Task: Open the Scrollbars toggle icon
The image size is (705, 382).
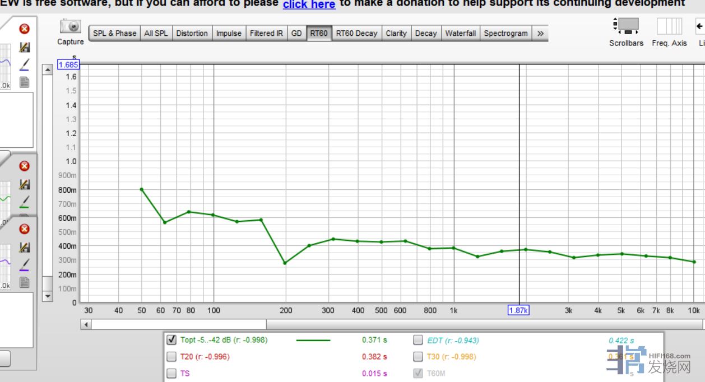Action: 626,26
